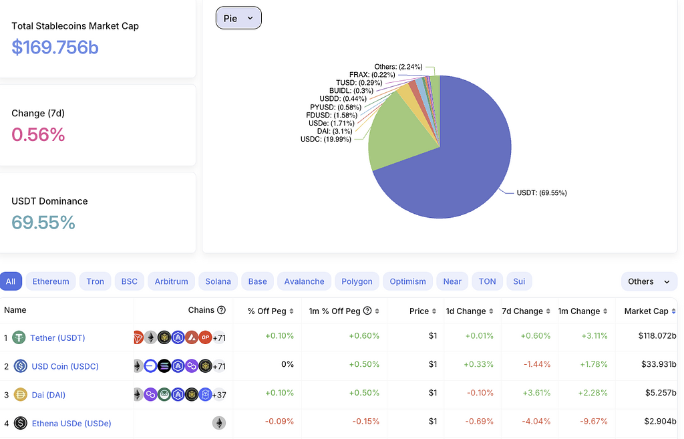Screen dimensions: 684x439
Task: Click the Ethena USDe logo icon
Action: (x=20, y=423)
